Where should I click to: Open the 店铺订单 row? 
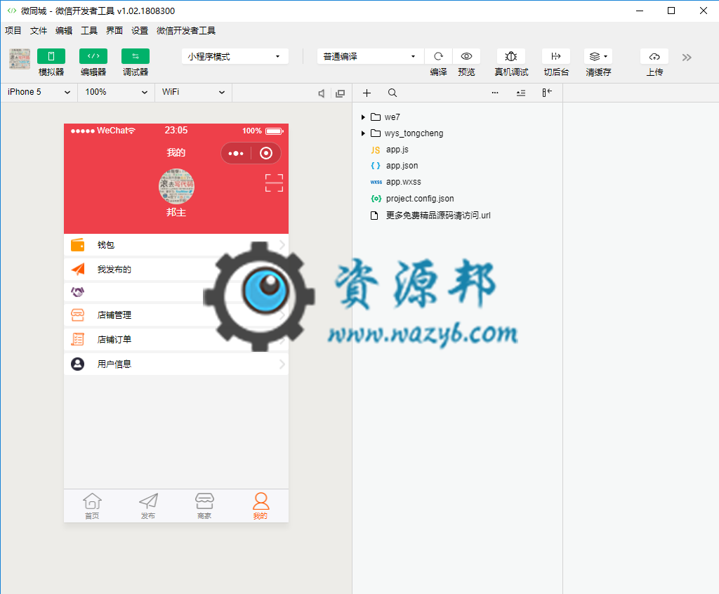[176, 339]
